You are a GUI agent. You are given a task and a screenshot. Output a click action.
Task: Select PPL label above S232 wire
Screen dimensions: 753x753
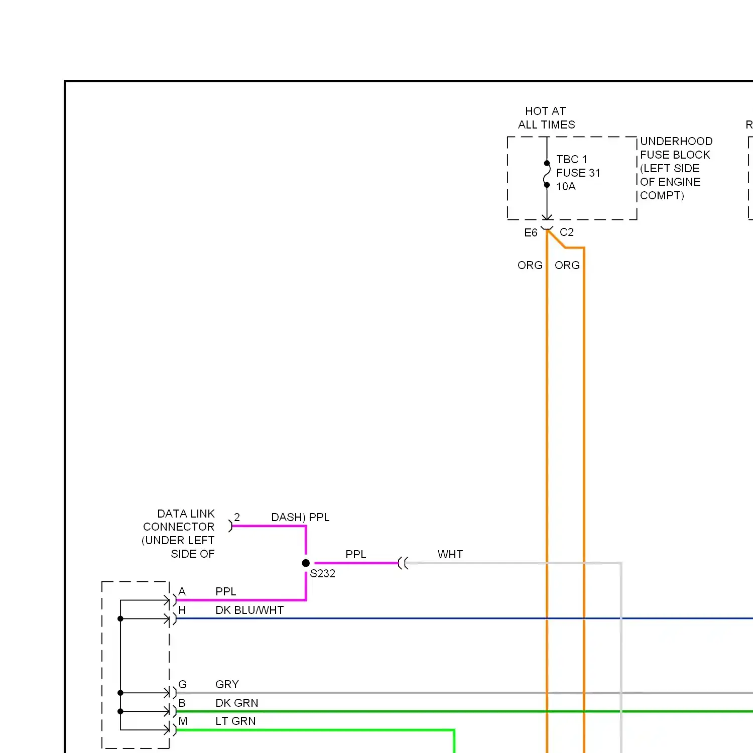[x=356, y=555]
